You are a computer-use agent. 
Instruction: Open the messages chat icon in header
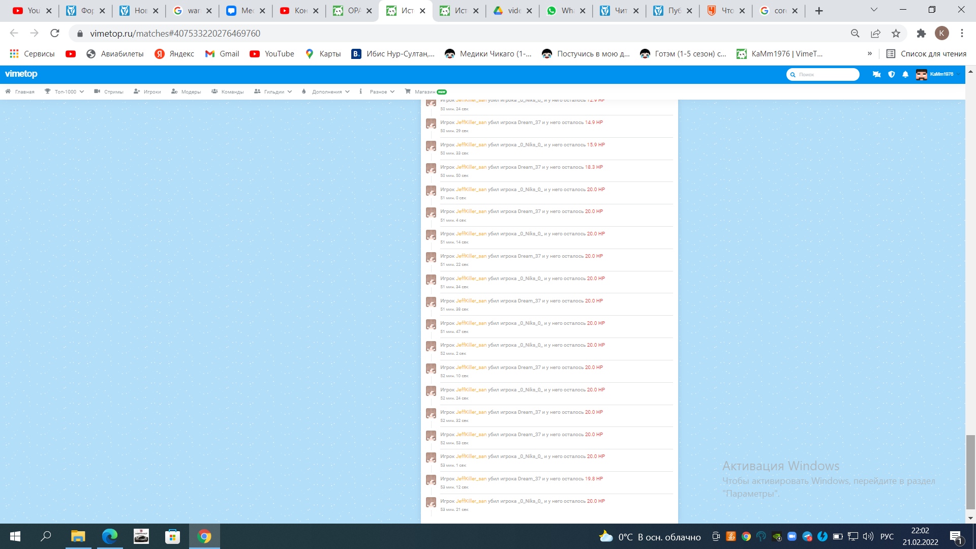(876, 74)
